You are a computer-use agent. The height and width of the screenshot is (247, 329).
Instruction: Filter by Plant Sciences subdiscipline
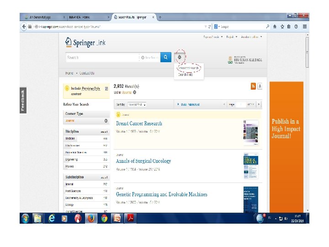(x=86, y=191)
